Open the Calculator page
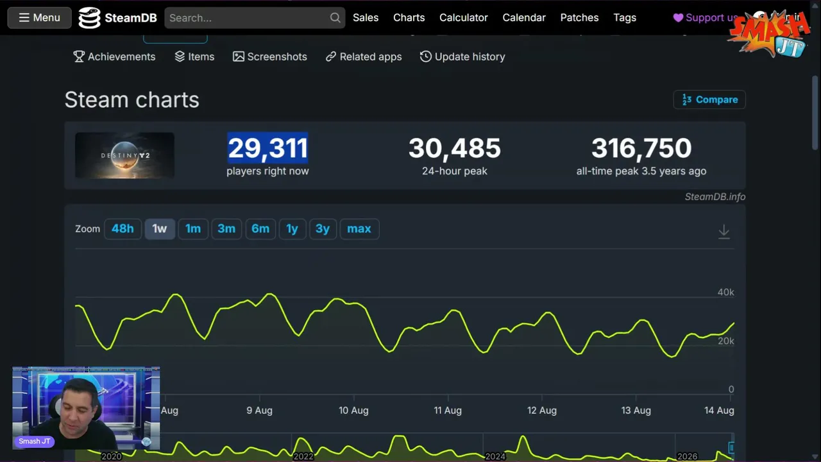The width and height of the screenshot is (821, 462). coord(464,18)
